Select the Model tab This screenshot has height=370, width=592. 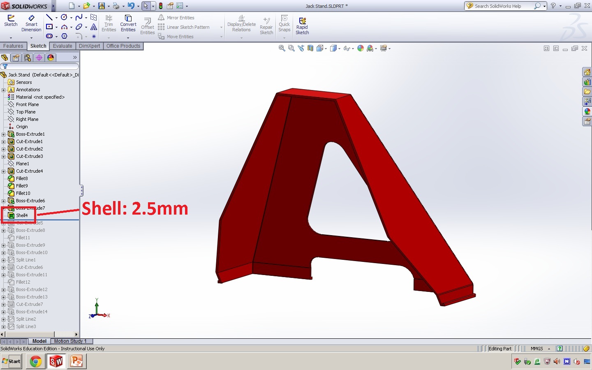[39, 341]
